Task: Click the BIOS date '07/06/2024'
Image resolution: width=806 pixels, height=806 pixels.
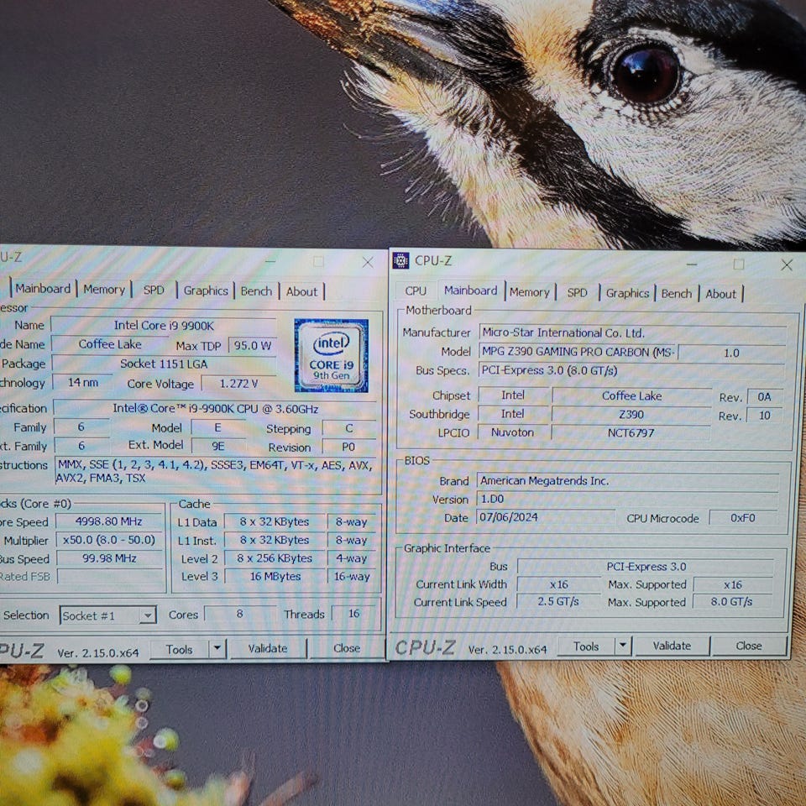Action: tap(546, 517)
